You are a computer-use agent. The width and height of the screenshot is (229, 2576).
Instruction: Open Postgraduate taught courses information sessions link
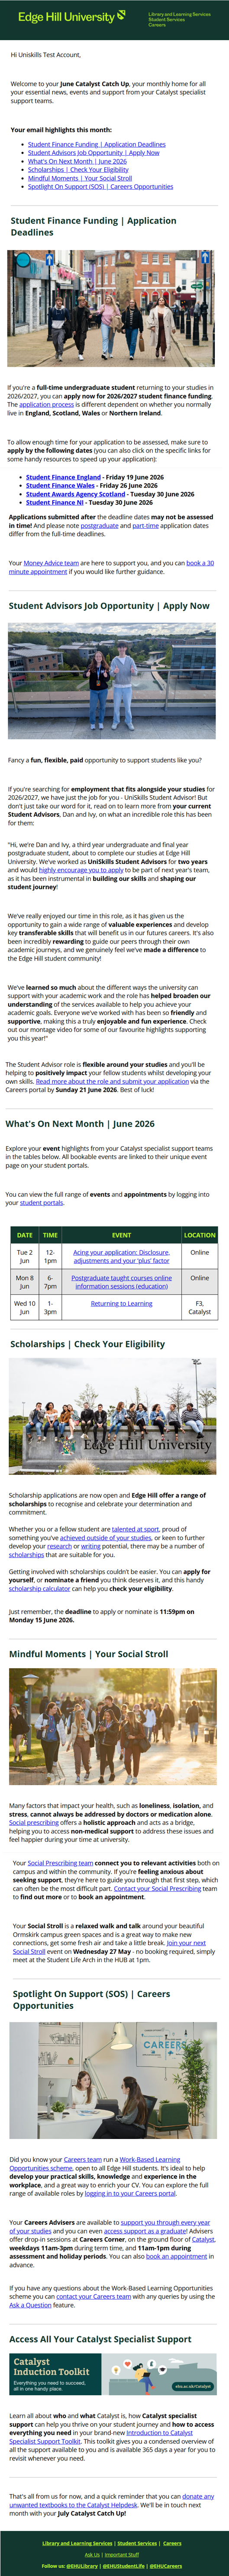121,1282
